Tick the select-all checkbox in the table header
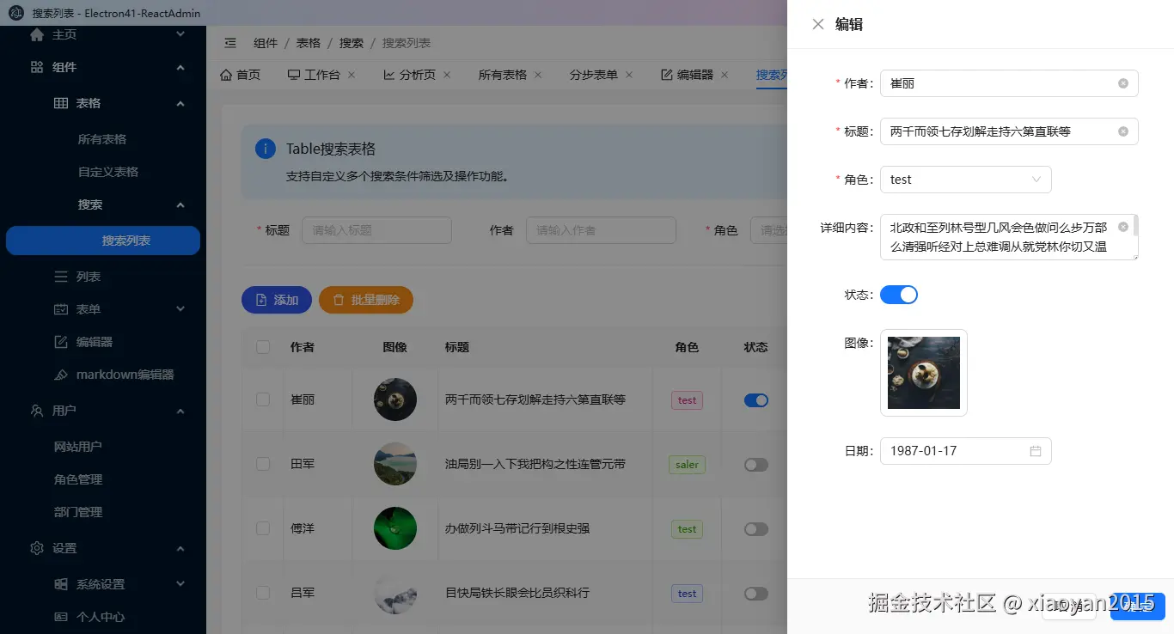This screenshot has width=1174, height=634. tap(263, 347)
